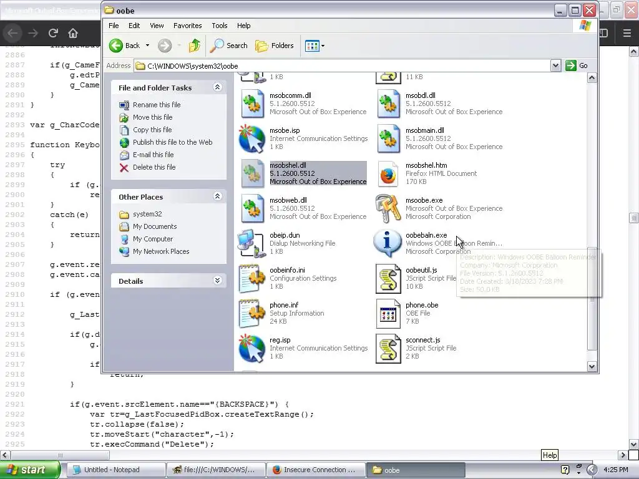
Task: Select the msobshel.dll file icon
Action: point(252,174)
